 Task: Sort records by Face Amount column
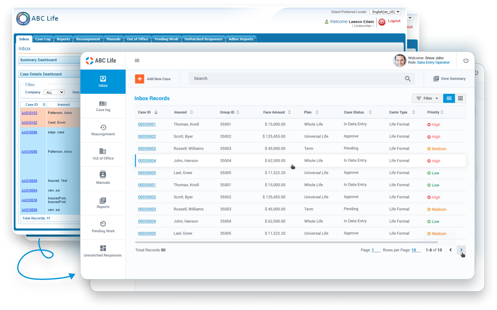point(289,112)
